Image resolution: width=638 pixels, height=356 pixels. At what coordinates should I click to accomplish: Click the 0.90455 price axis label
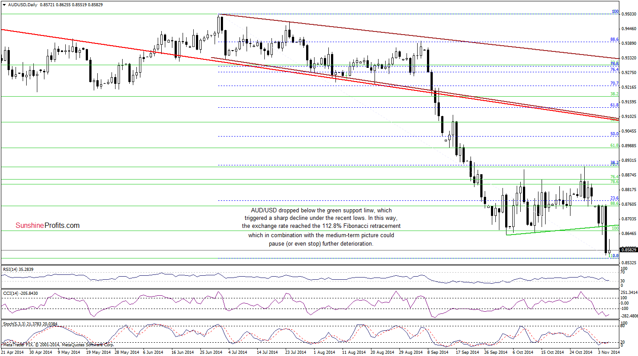[628, 131]
